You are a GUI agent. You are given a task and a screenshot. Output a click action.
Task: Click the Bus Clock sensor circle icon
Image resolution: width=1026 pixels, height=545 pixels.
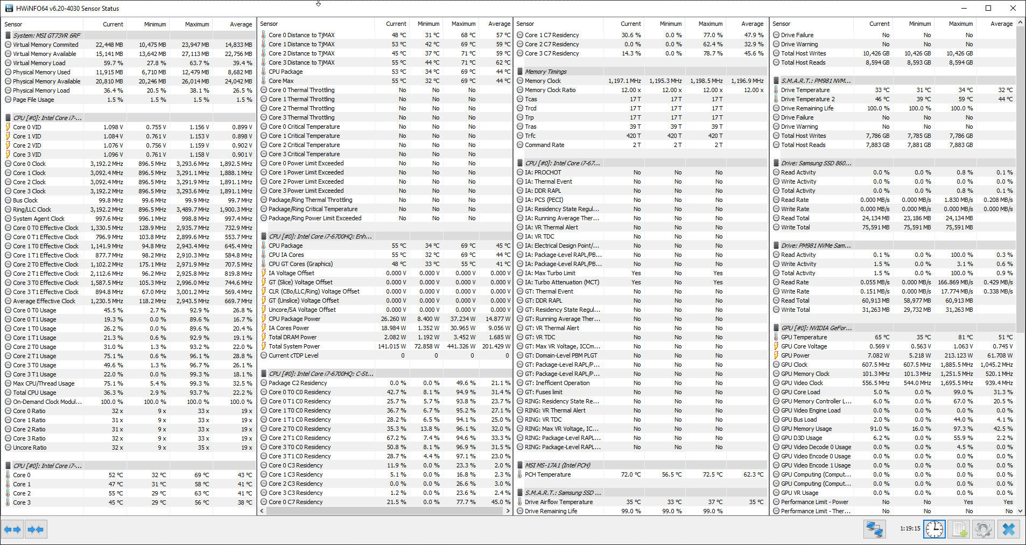click(x=8, y=200)
